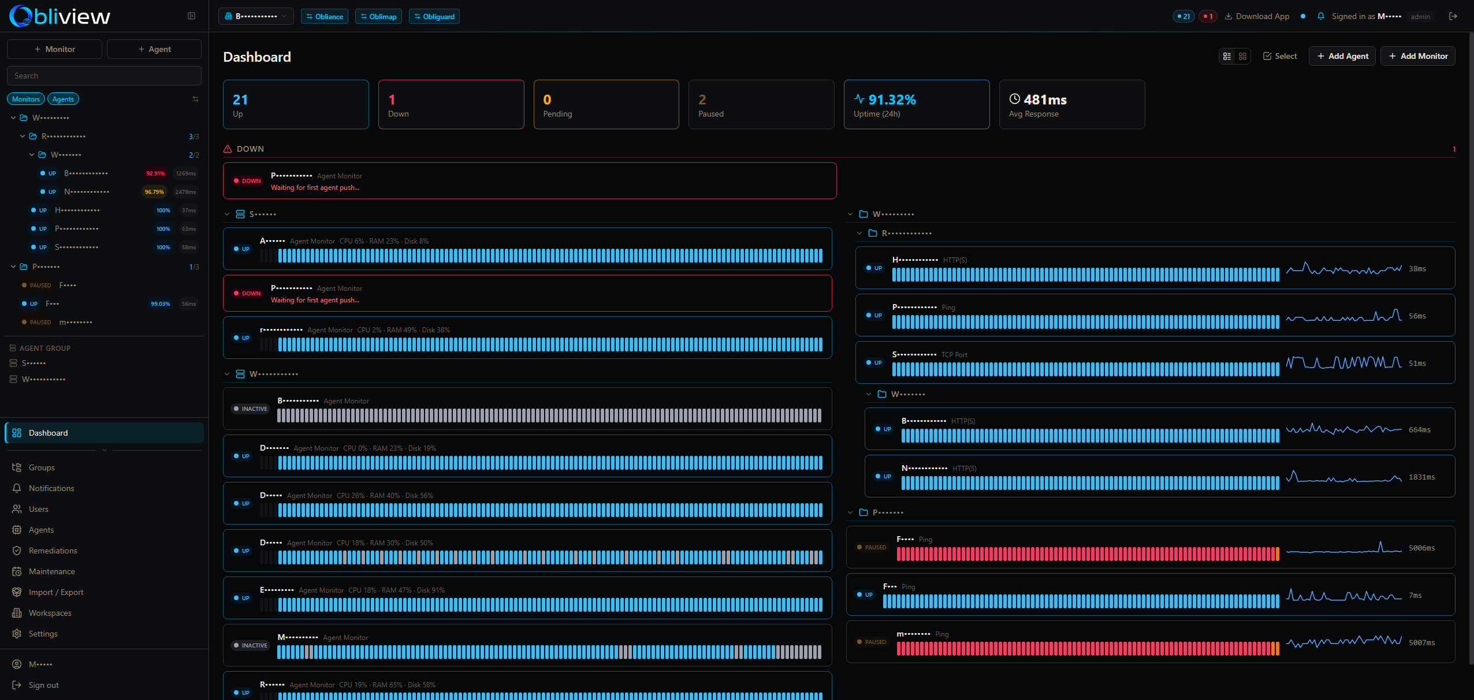Viewport: 1474px width, 700px height.
Task: Click the swap-order arrows above the monitor tree
Action: pos(195,99)
